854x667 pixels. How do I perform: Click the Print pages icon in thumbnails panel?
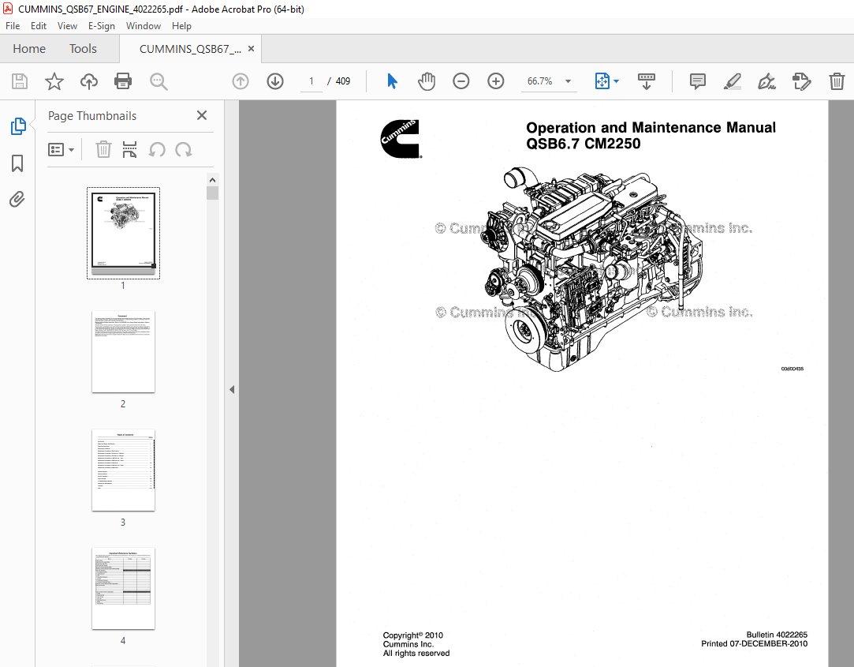[129, 149]
